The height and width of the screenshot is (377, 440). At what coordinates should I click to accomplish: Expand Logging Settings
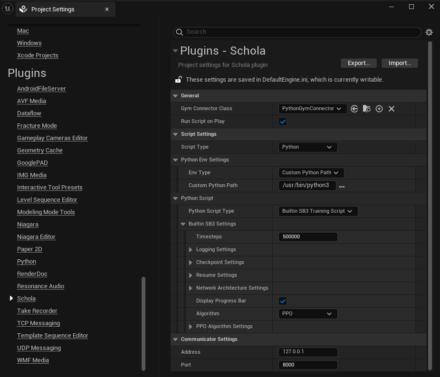pyautogui.click(x=191, y=250)
